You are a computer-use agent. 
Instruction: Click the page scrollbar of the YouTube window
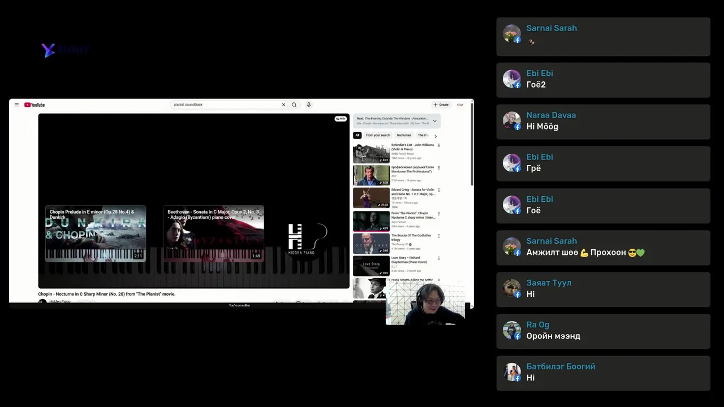coord(472,144)
